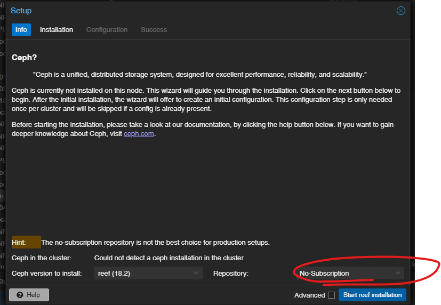Click the 'Could not detect a ceph installation' text
Image resolution: width=441 pixels, height=305 pixels.
tap(169, 258)
